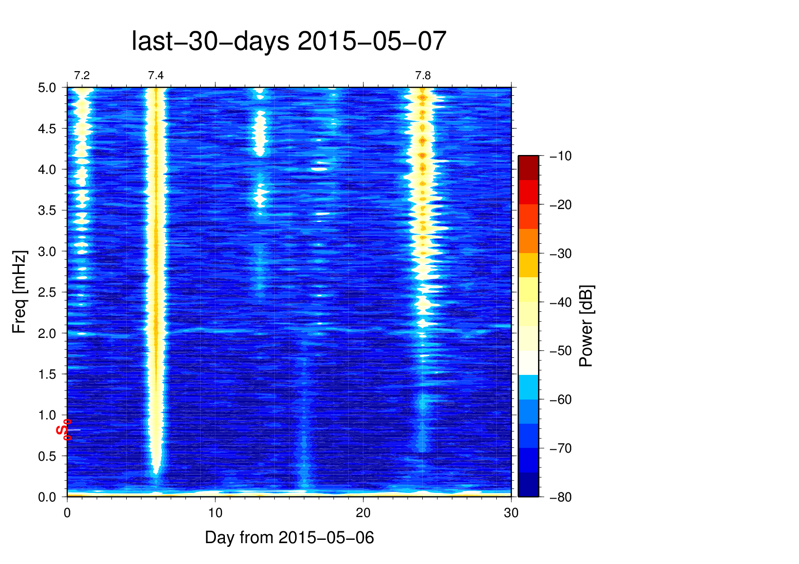
Task: Select the cyan colorbar segment below white
Action: (x=528, y=387)
